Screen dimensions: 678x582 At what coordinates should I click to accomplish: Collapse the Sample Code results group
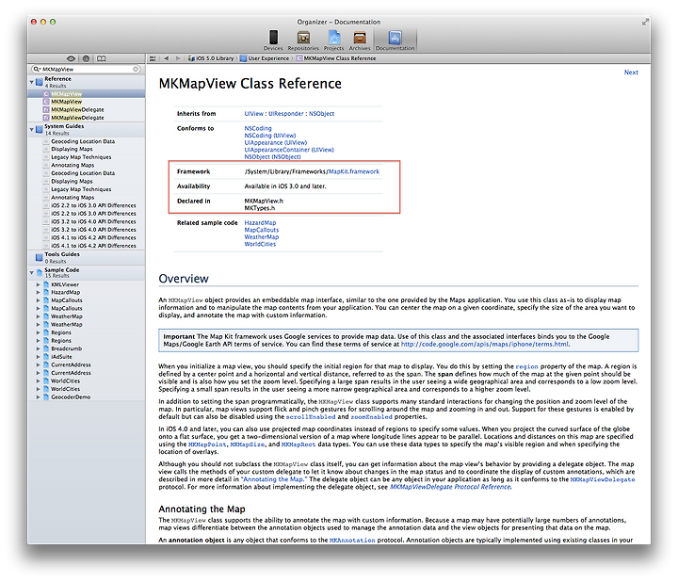click(x=32, y=272)
